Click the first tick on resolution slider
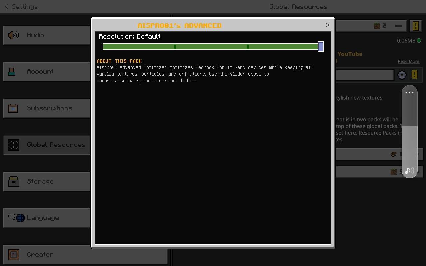Screen dimensions: 426x266 tap(175, 47)
